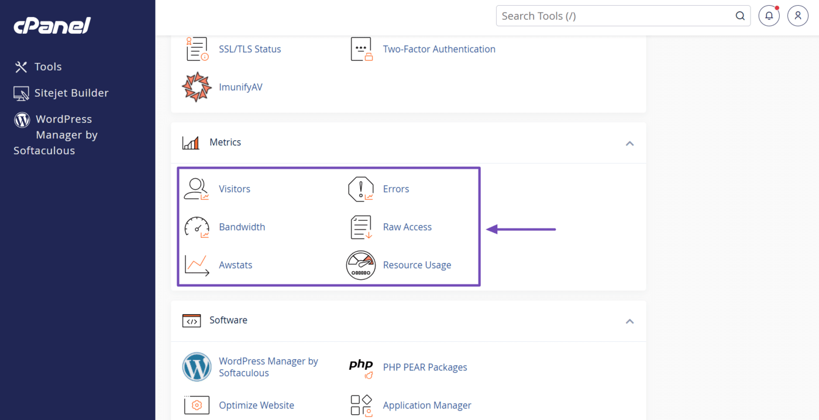Click the Visitors metrics icon

point(197,189)
